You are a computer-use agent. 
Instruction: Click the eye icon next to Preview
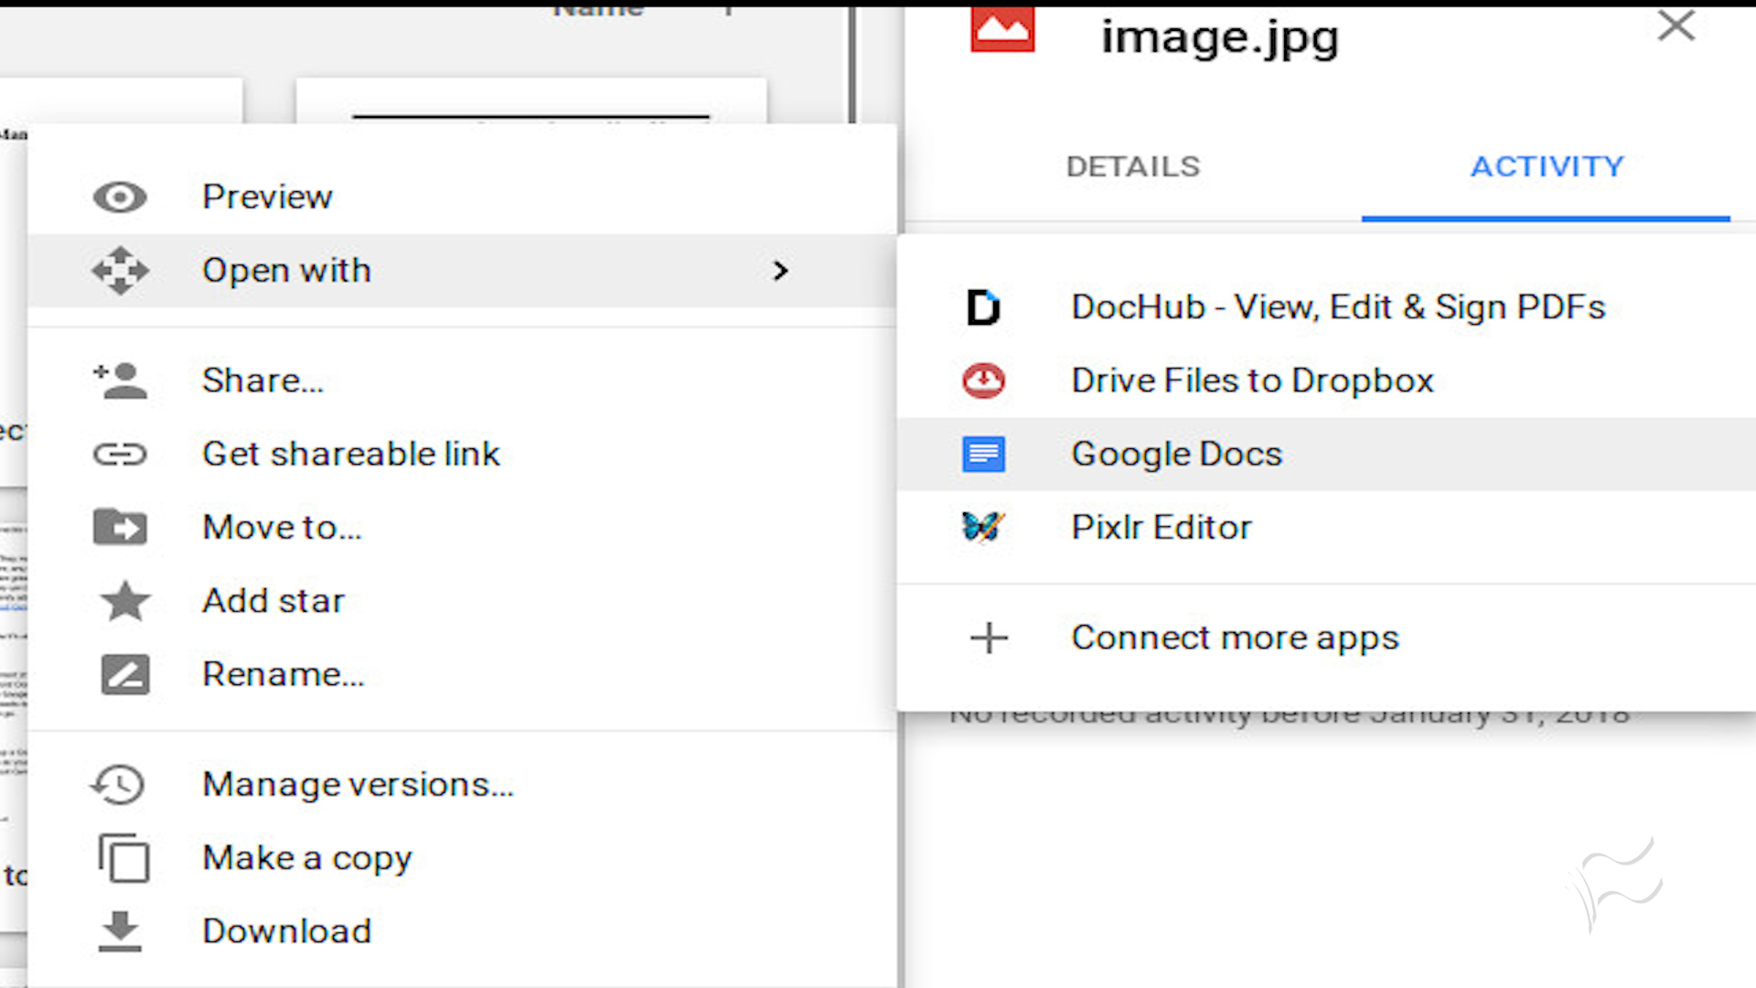click(120, 197)
